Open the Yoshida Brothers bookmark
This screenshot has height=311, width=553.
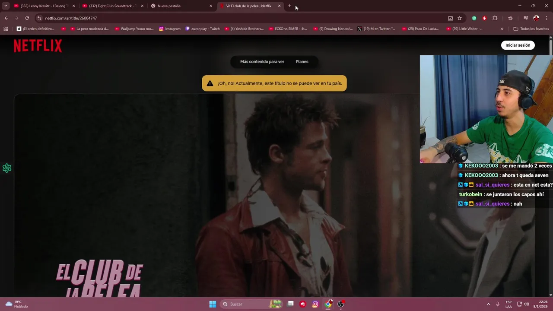[x=244, y=29]
